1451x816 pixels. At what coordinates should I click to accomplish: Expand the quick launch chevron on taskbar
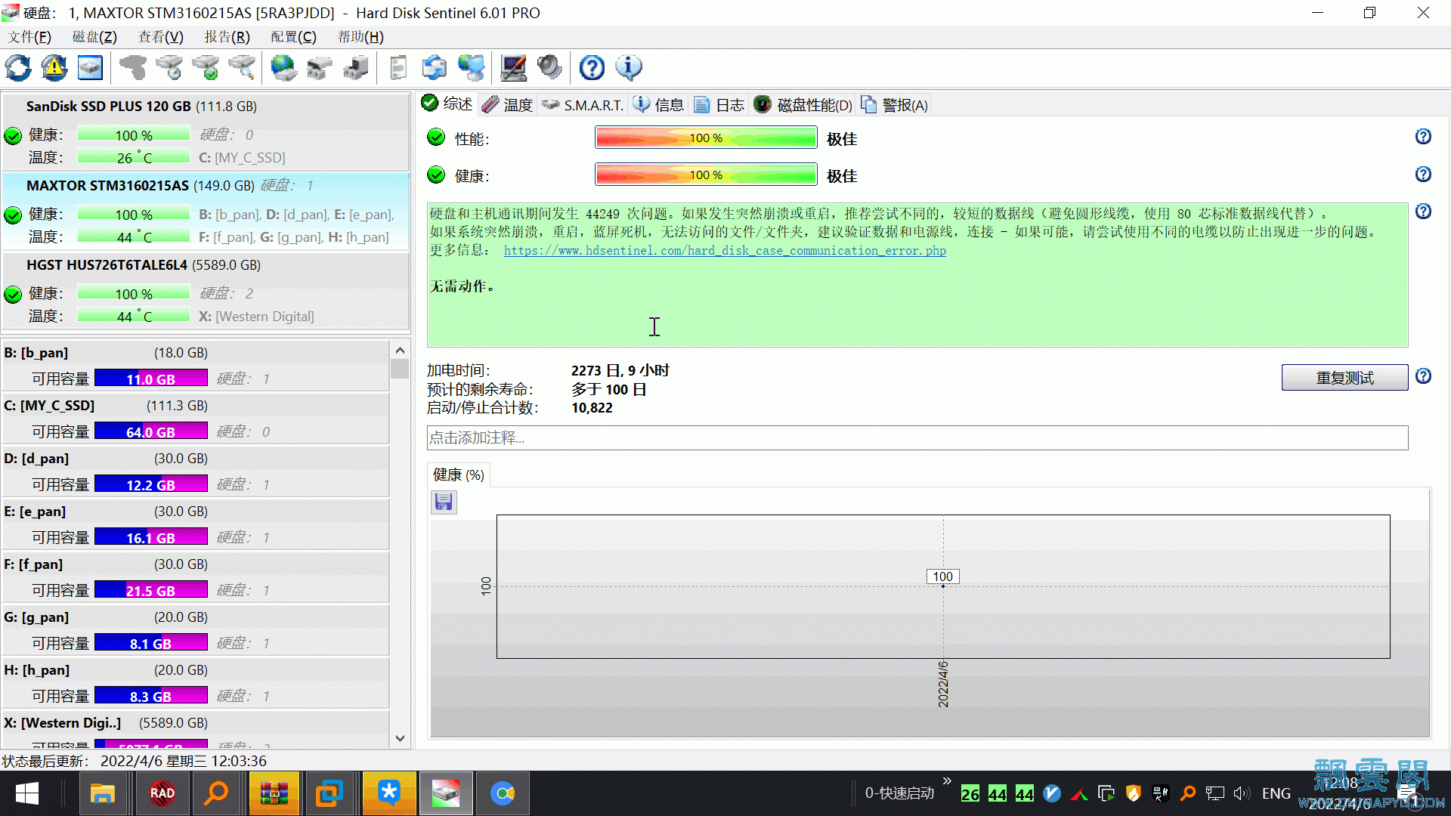tap(947, 781)
